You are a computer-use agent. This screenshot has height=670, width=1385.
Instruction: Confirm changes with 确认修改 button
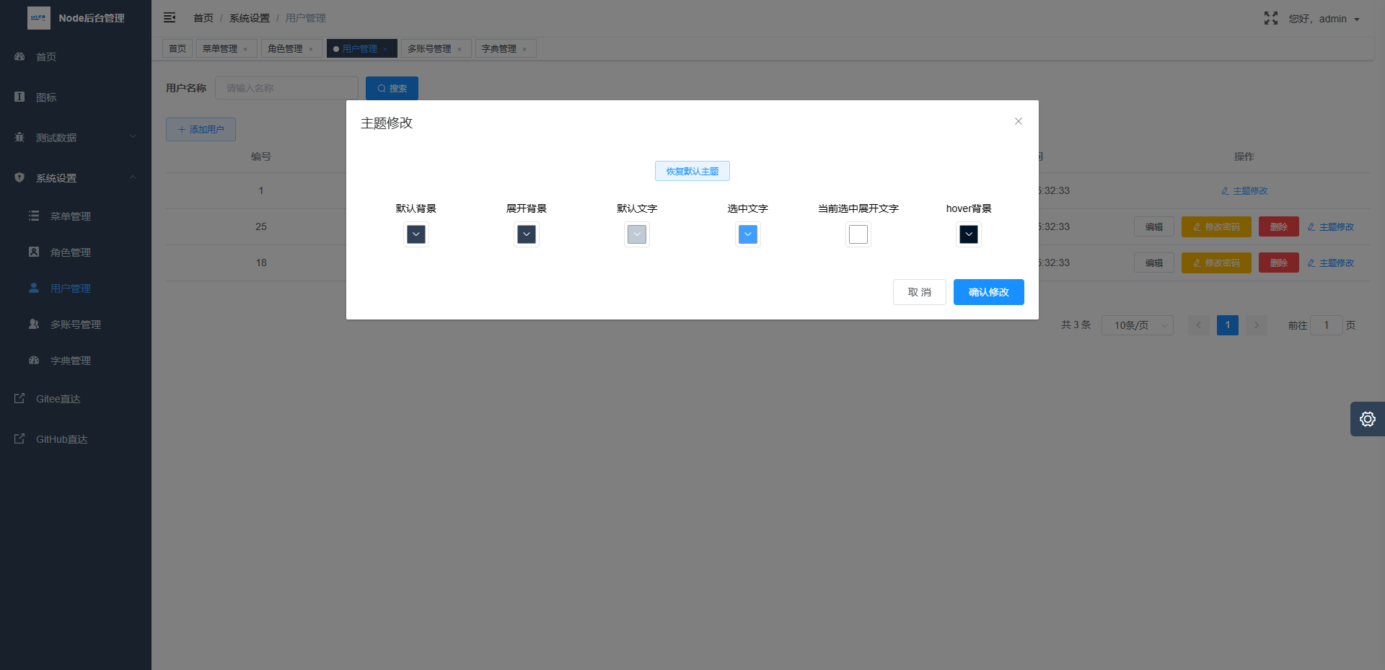[988, 292]
